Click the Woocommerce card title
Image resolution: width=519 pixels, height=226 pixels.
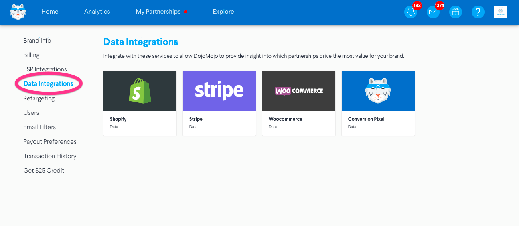pyautogui.click(x=286, y=119)
